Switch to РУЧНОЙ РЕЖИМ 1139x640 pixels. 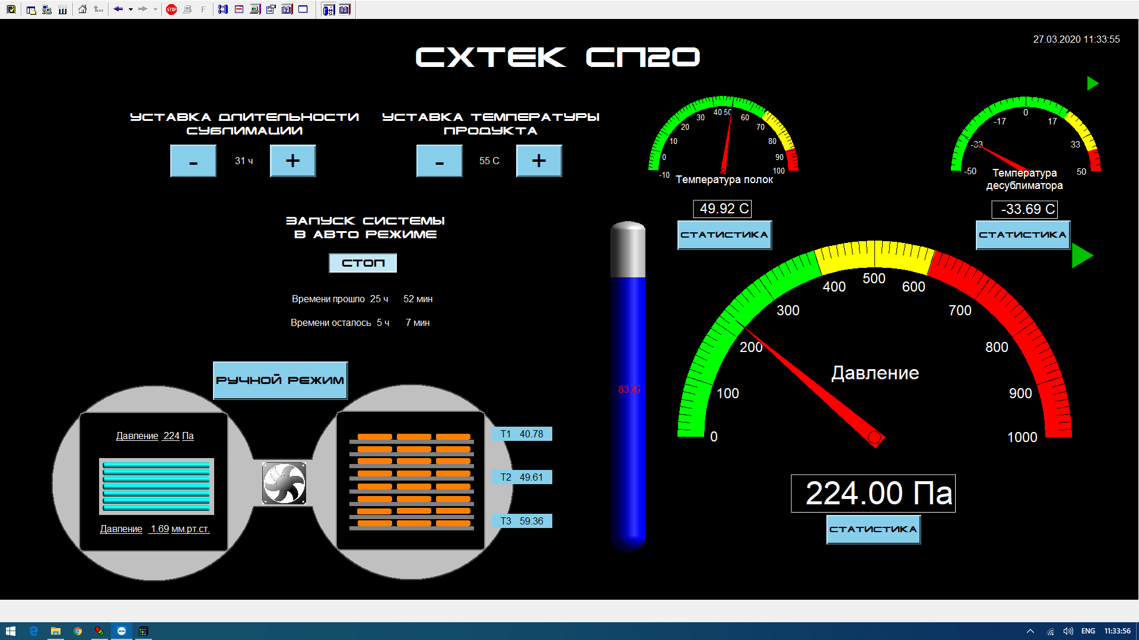click(x=280, y=380)
